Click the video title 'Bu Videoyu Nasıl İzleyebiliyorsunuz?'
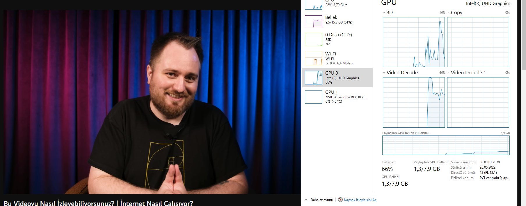Viewport: 526px width, 206px height. 59,203
